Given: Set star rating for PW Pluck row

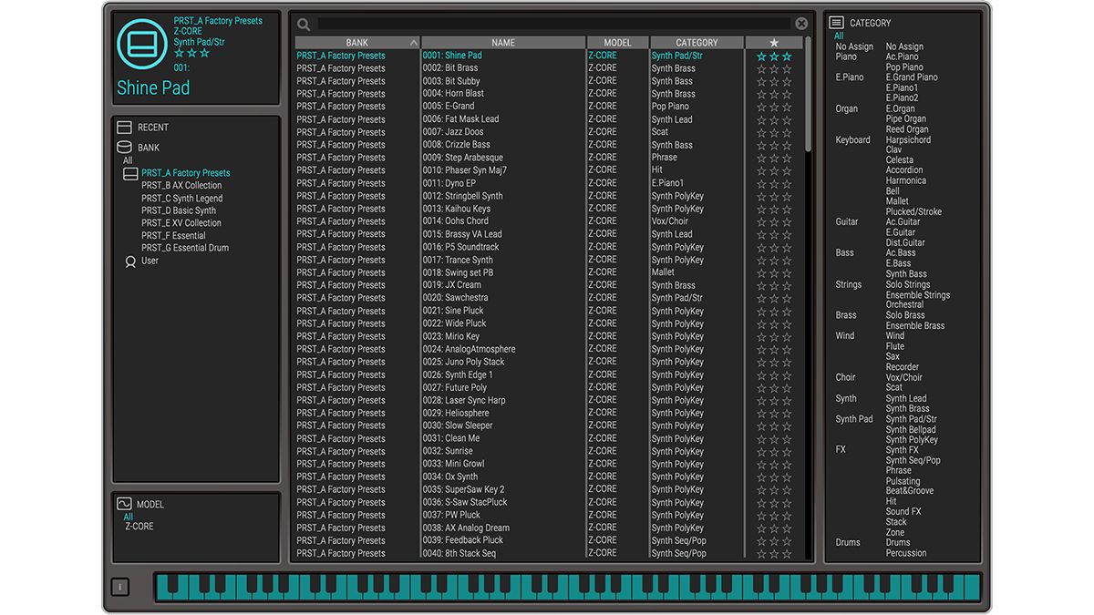Looking at the screenshot, I should (x=774, y=515).
